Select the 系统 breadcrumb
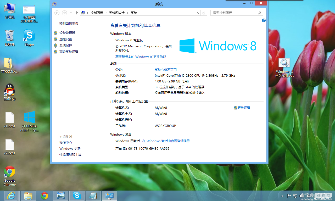Image resolution: width=335 pixels, height=201 pixels. pyautogui.click(x=134, y=13)
